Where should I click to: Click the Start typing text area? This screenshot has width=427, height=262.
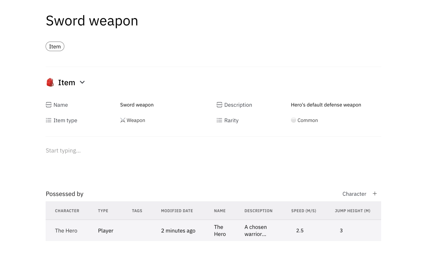click(x=63, y=151)
